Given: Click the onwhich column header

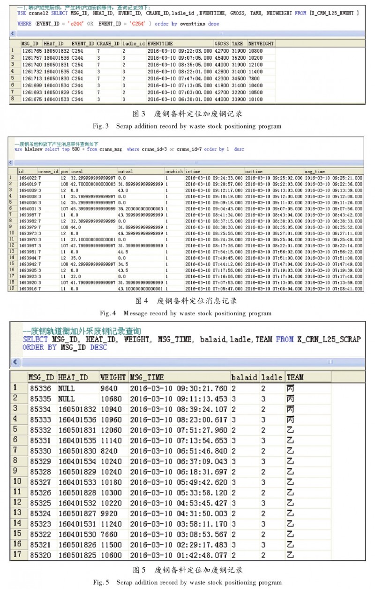Looking at the screenshot, I should (173, 172).
